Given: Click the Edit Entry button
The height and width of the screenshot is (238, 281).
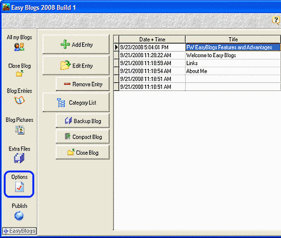Looking at the screenshot, I should click(76, 66).
